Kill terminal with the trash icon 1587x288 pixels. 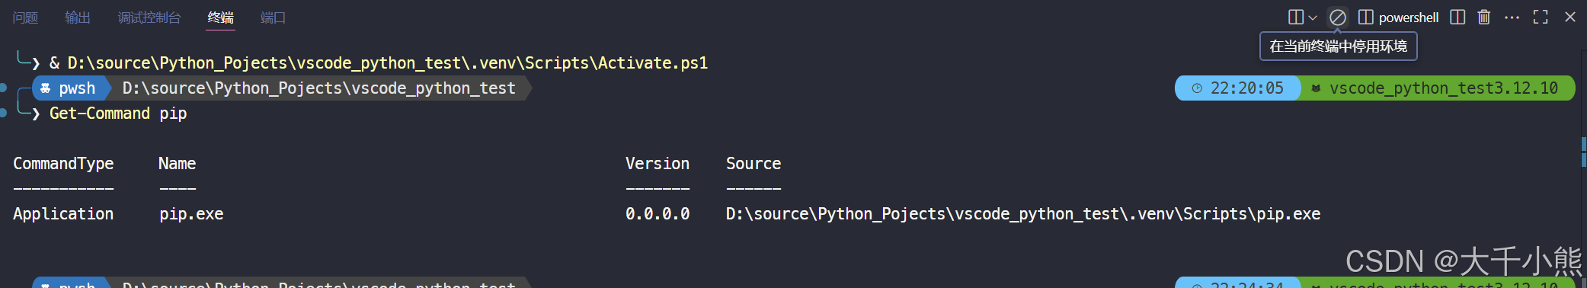[x=1484, y=18]
